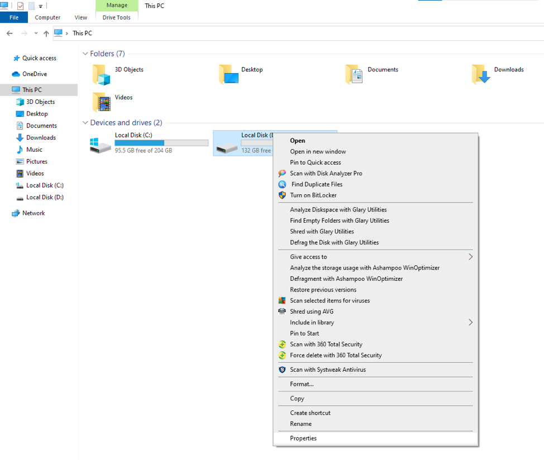The width and height of the screenshot is (544, 460).
Task: Click the Properties checkmark icon in title bar
Action: tap(21, 6)
